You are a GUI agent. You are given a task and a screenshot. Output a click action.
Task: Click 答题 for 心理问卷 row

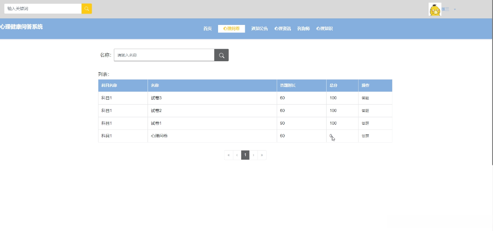(365, 136)
